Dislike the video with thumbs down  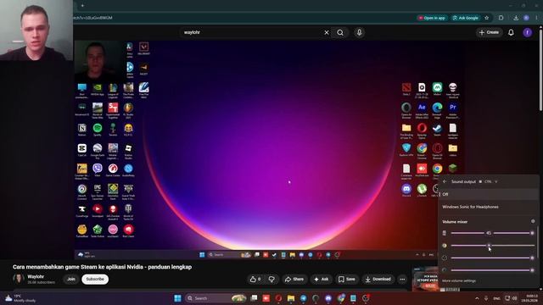271,279
